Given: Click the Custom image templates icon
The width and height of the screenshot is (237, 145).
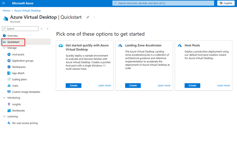Looking at the screenshot, I should (9, 92).
